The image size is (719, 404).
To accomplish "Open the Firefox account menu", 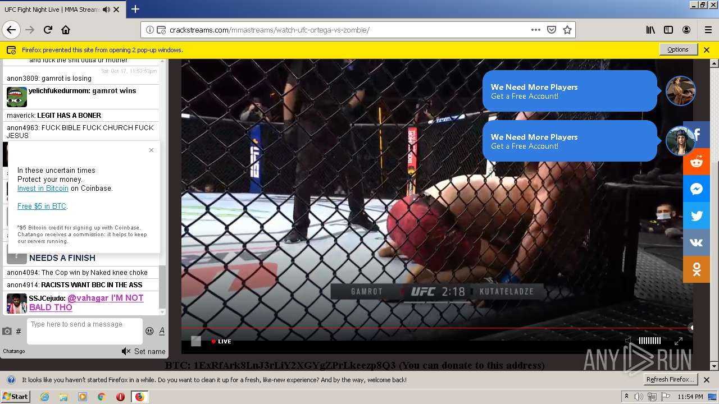I will [686, 30].
